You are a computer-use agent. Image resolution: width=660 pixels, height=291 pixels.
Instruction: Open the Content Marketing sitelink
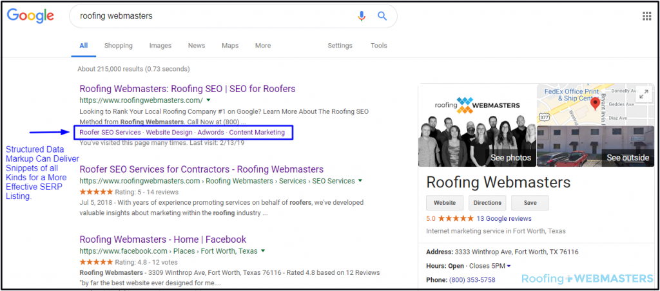(x=257, y=132)
